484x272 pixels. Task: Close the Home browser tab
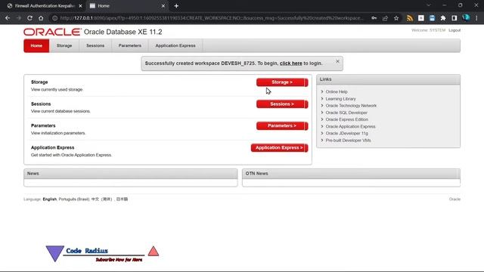pyautogui.click(x=163, y=6)
